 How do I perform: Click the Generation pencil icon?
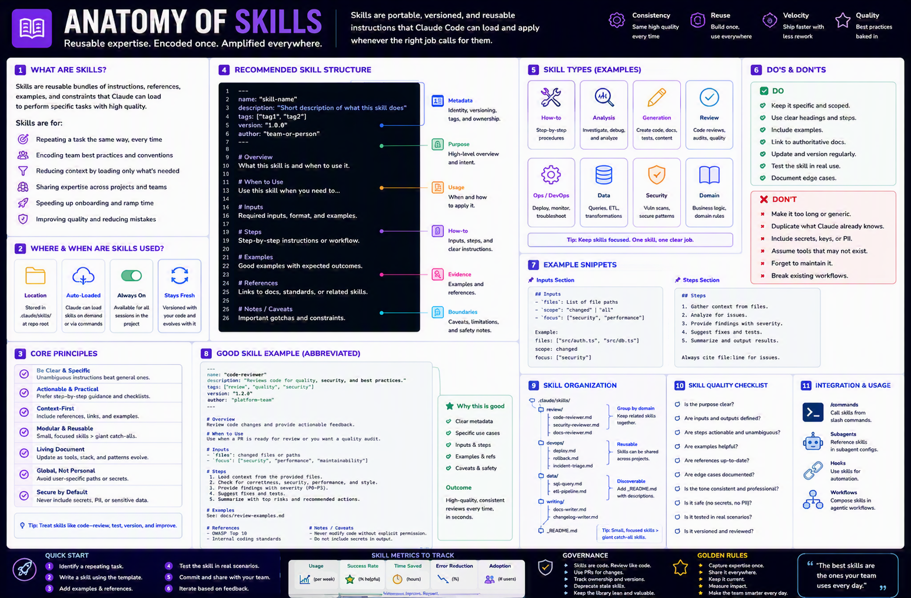[x=657, y=97]
